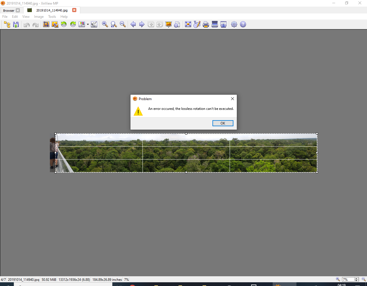
Task: Click the Undo arrow icon
Action: point(27,24)
